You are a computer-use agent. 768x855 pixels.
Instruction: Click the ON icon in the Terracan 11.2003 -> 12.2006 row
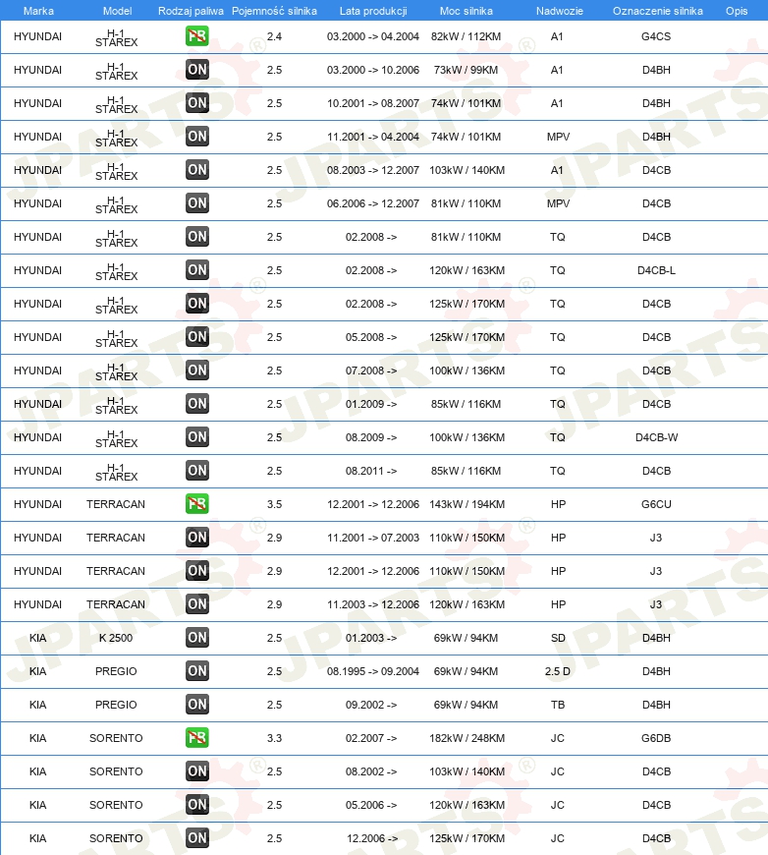tap(196, 604)
